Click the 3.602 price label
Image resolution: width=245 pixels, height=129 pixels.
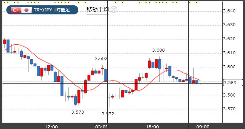click(x=101, y=59)
